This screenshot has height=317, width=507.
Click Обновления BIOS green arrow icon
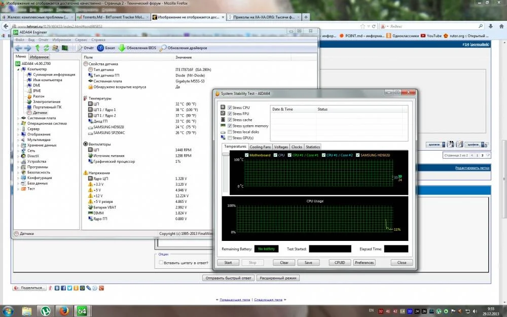click(x=122, y=48)
